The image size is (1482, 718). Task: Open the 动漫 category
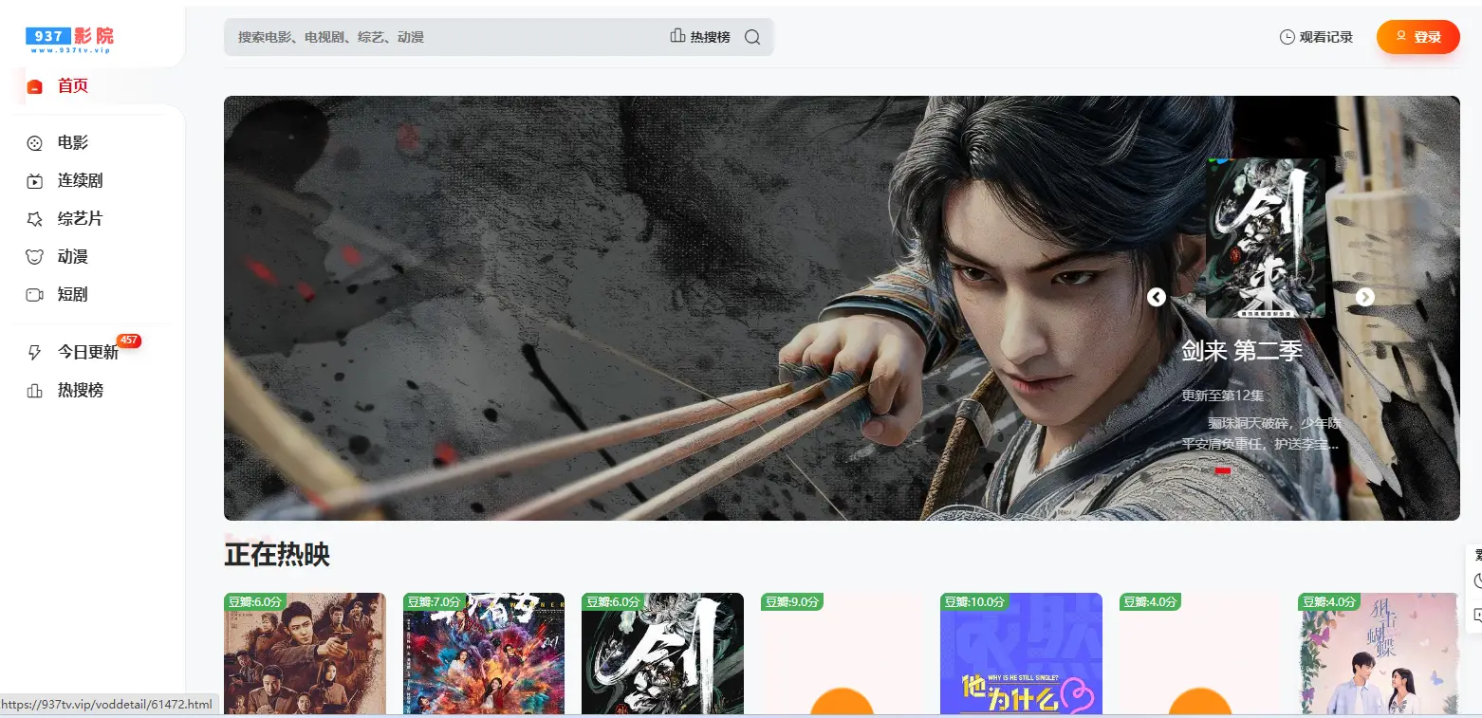(x=72, y=256)
